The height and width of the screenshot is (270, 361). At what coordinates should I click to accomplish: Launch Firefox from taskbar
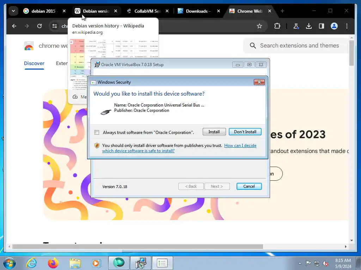(53, 263)
